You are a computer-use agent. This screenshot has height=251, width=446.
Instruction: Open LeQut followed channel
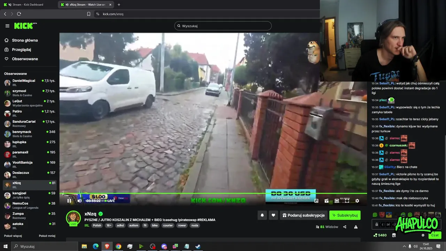coord(30,103)
